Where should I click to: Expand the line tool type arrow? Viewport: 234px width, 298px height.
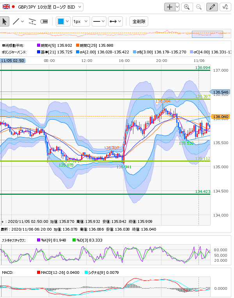[23, 21]
